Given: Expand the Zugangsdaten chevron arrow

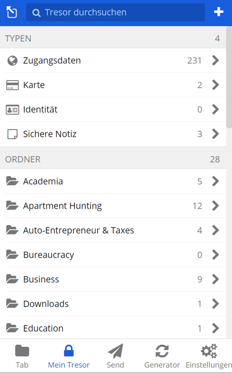Looking at the screenshot, I should tap(216, 61).
